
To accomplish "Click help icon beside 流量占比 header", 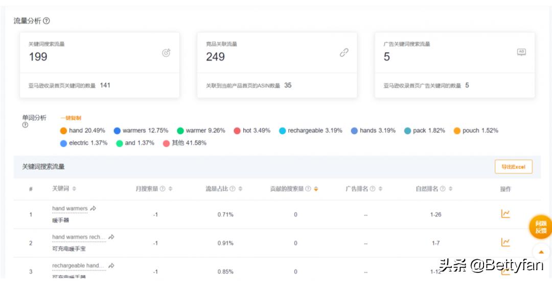I will coord(233,189).
